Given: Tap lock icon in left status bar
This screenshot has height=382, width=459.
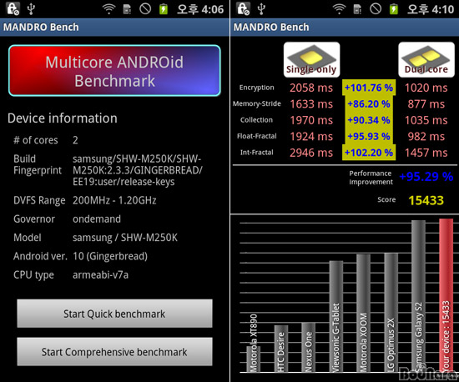Looking at the screenshot, I should (13, 9).
